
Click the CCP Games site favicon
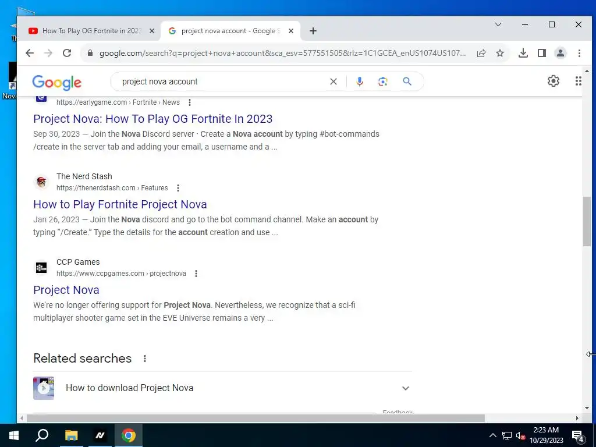[41, 267]
